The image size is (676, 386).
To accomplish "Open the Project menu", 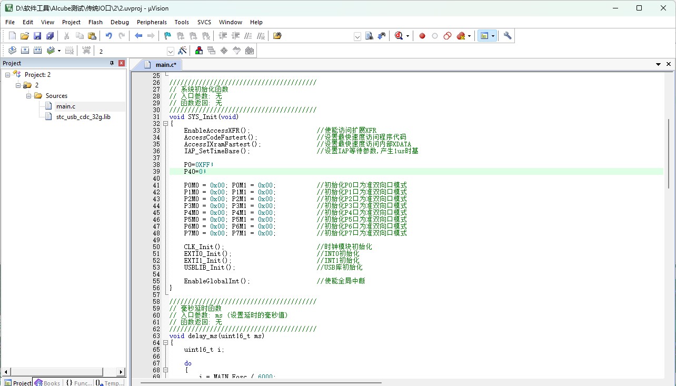I will [71, 22].
